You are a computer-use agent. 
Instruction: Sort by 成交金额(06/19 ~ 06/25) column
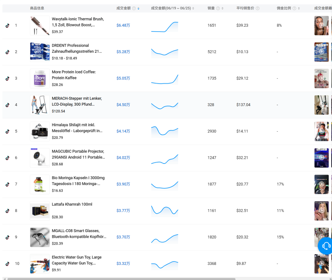pos(193,9)
